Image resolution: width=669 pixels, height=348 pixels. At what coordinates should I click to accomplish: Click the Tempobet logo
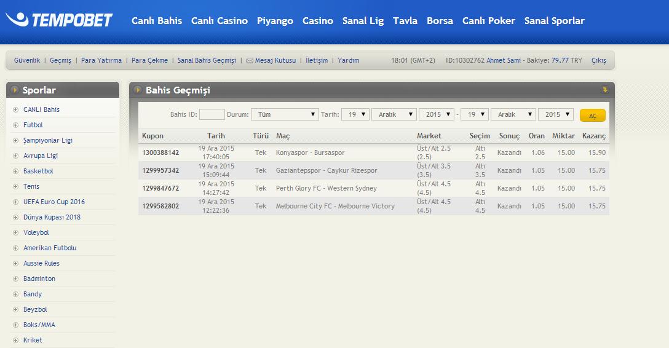[x=59, y=20]
